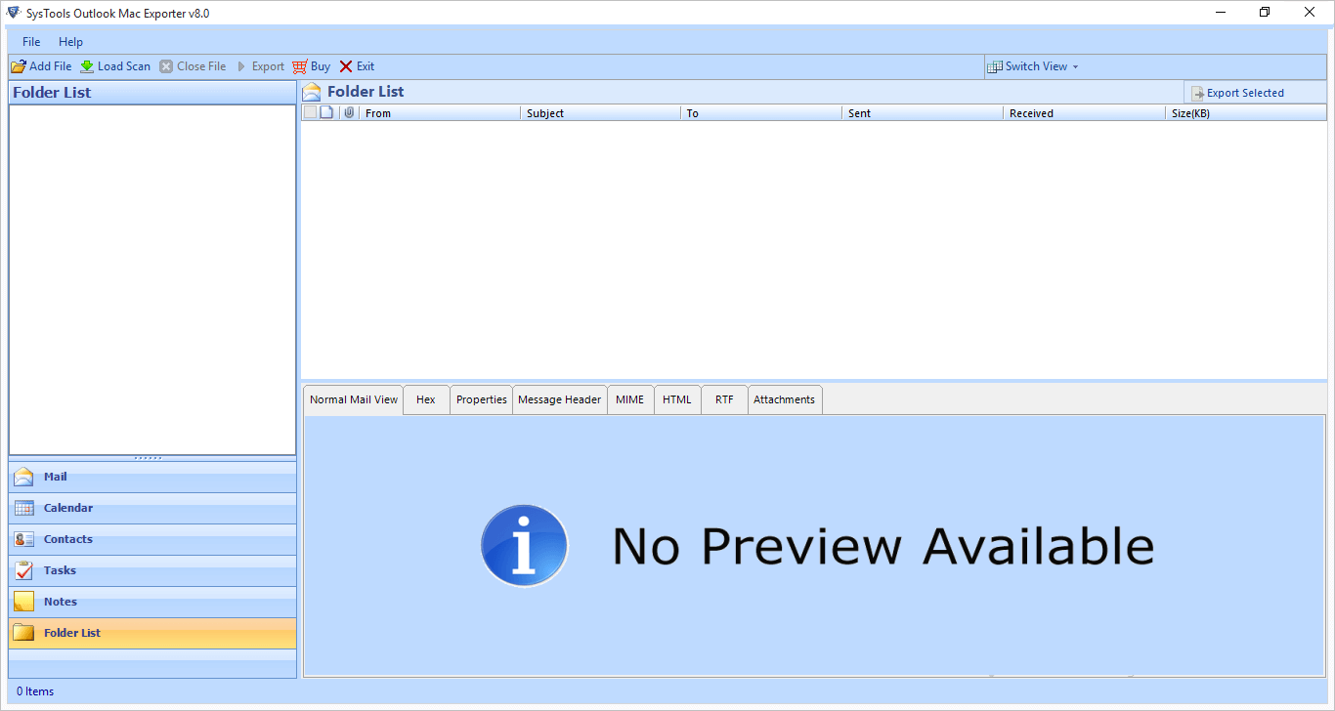Image resolution: width=1335 pixels, height=711 pixels.
Task: Click the document type column header icon
Action: [327, 112]
